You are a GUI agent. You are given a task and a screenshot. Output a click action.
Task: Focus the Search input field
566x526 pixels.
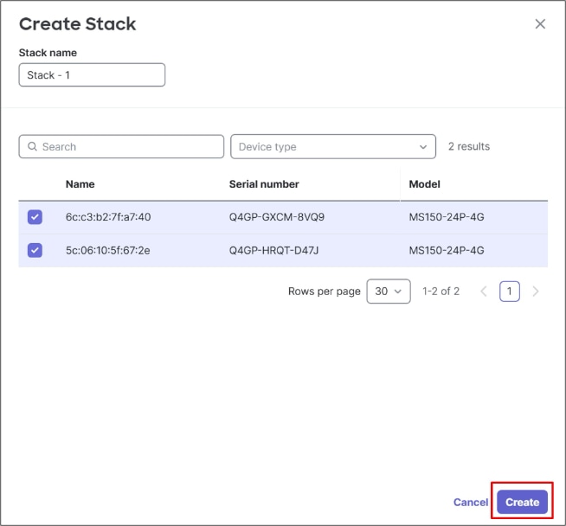(121, 146)
